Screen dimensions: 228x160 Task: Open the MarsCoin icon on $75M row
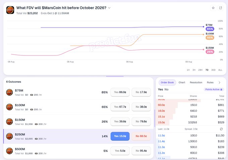click(9, 93)
